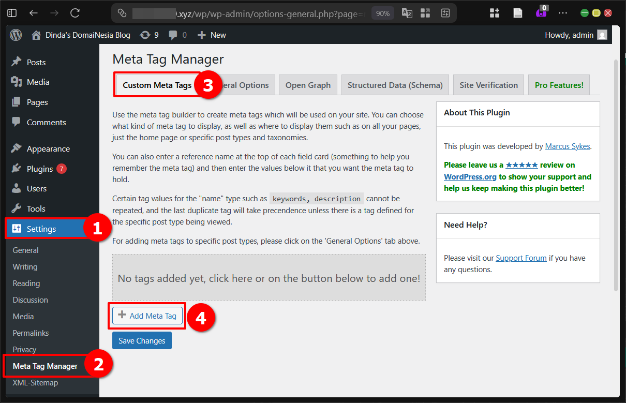Open the Appearance brush icon

16,148
